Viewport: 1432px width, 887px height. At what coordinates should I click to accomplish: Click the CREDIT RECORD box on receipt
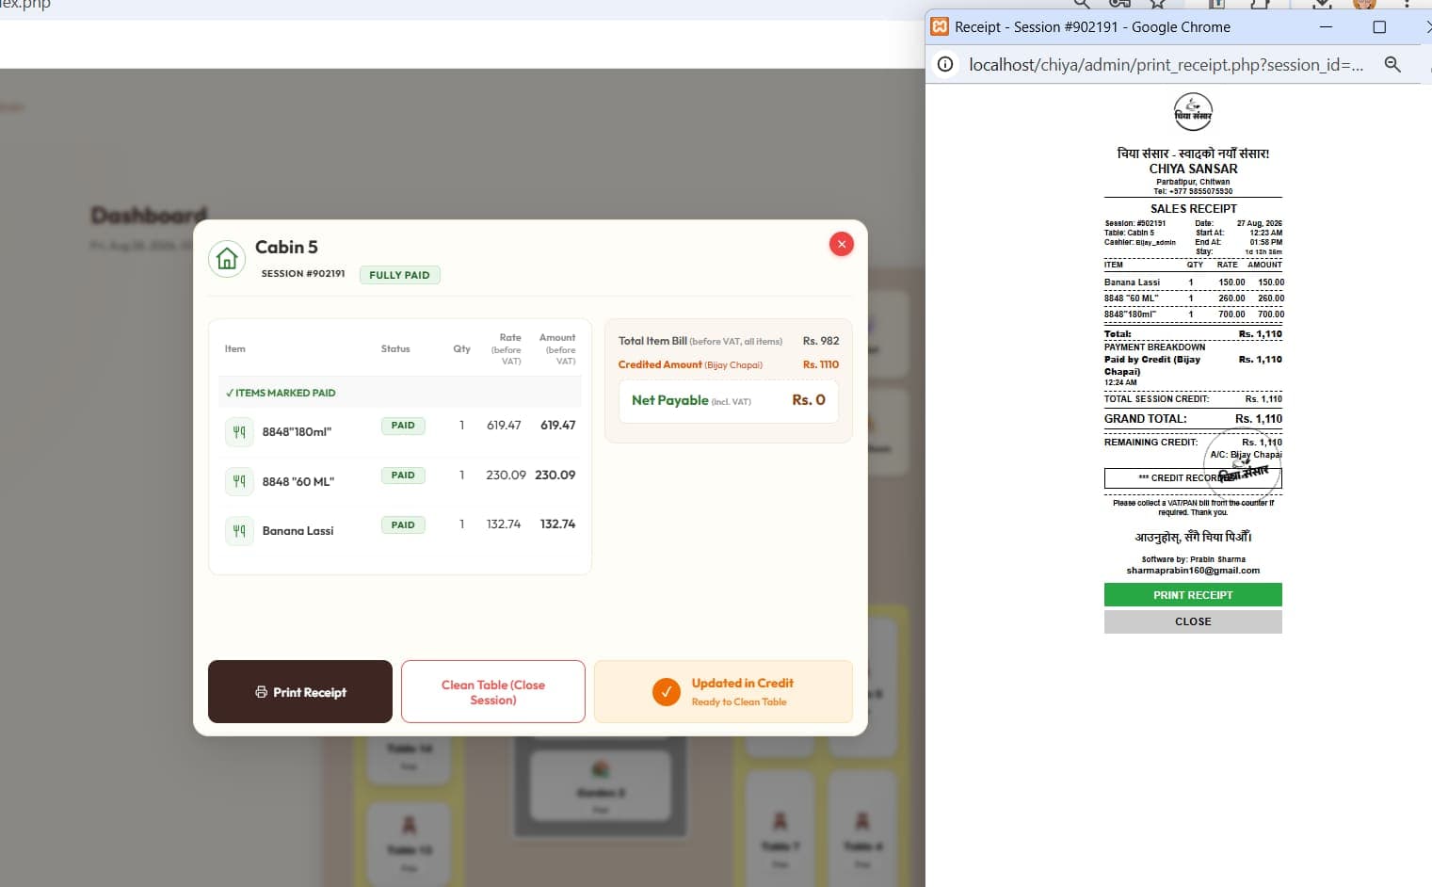(1193, 478)
